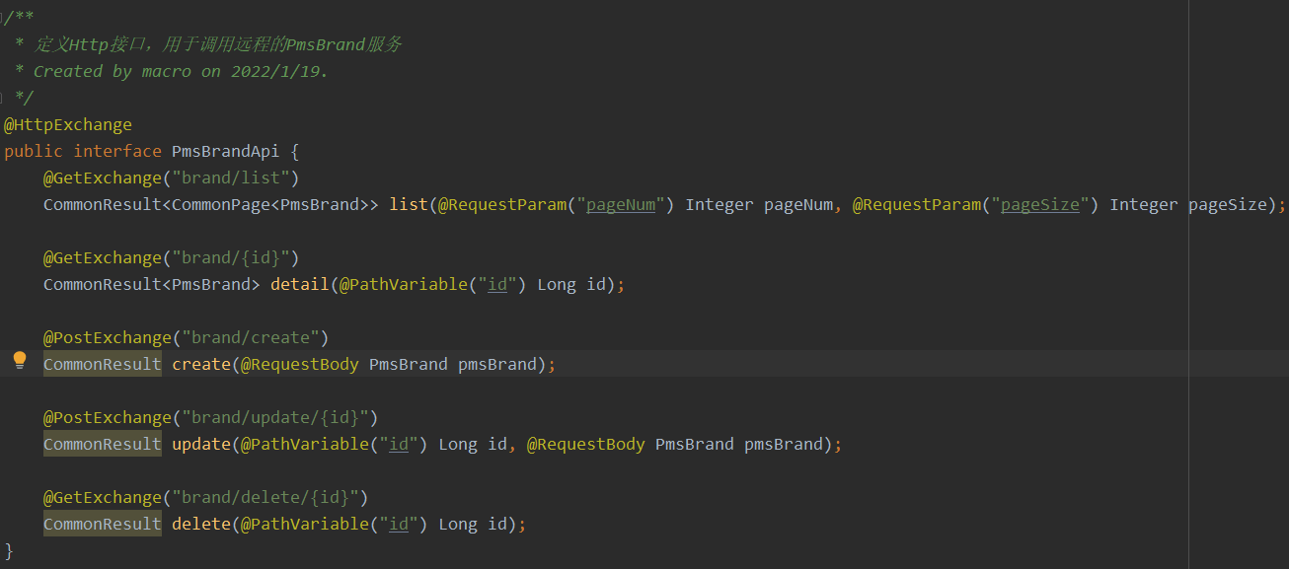Click the yellow lightbulb quick-fix icon

click(x=19, y=361)
